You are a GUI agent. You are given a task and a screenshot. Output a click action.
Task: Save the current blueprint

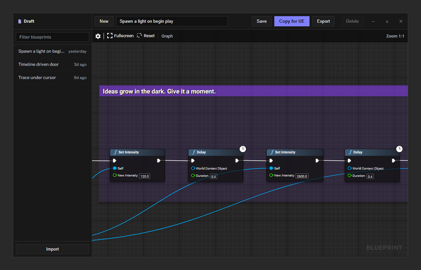[261, 21]
